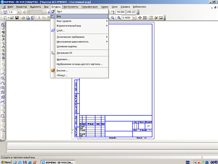Choose Рисунок… menu entry
This screenshot has width=218, height=164.
[79, 70]
